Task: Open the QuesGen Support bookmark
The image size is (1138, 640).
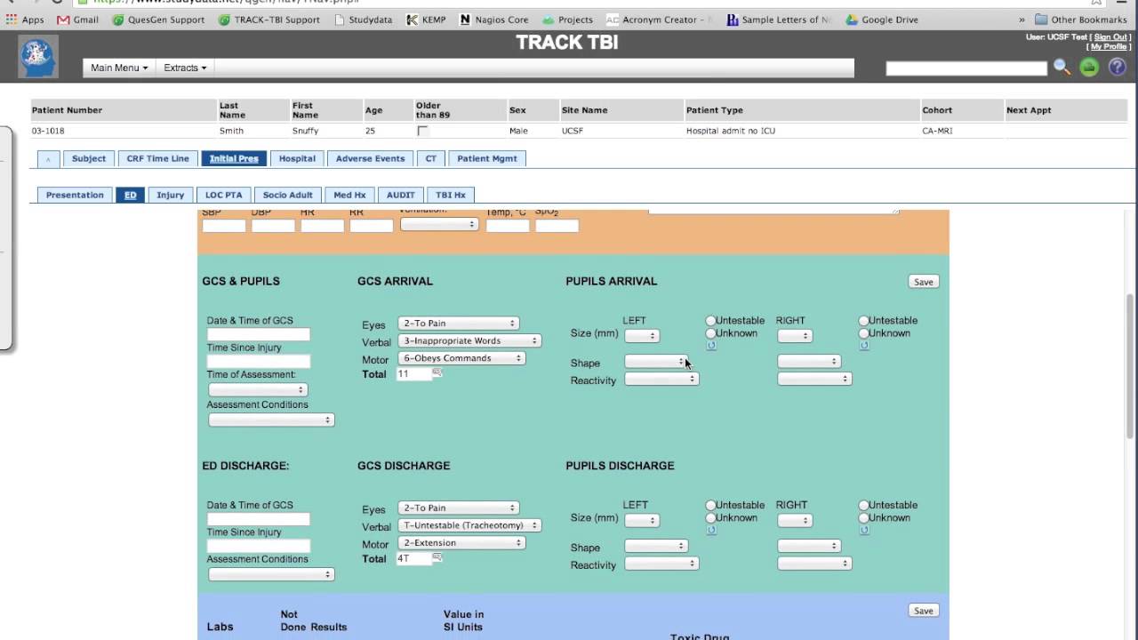Action: click(x=158, y=20)
